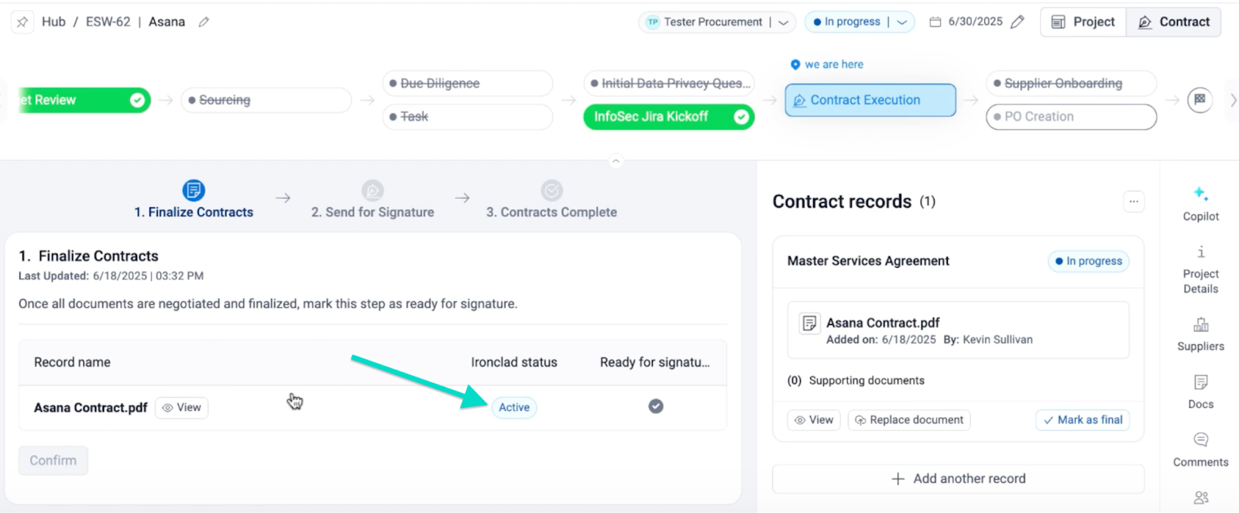This screenshot has width=1239, height=513.
Task: Click the pin icon beside Hub
Action: pyautogui.click(x=22, y=22)
